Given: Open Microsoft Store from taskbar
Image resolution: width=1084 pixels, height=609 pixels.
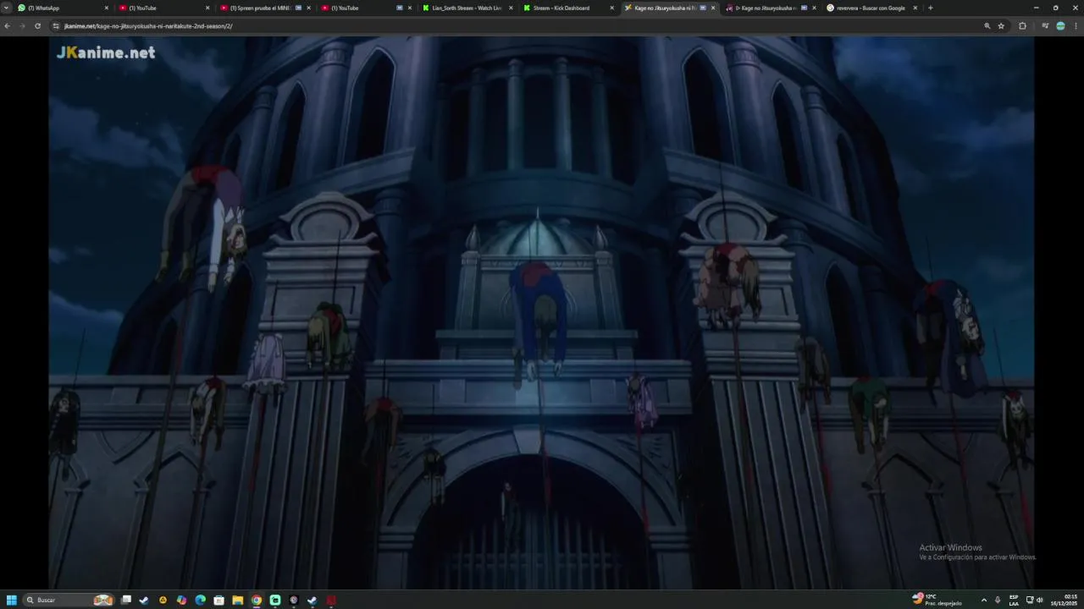Looking at the screenshot, I should tap(218, 600).
